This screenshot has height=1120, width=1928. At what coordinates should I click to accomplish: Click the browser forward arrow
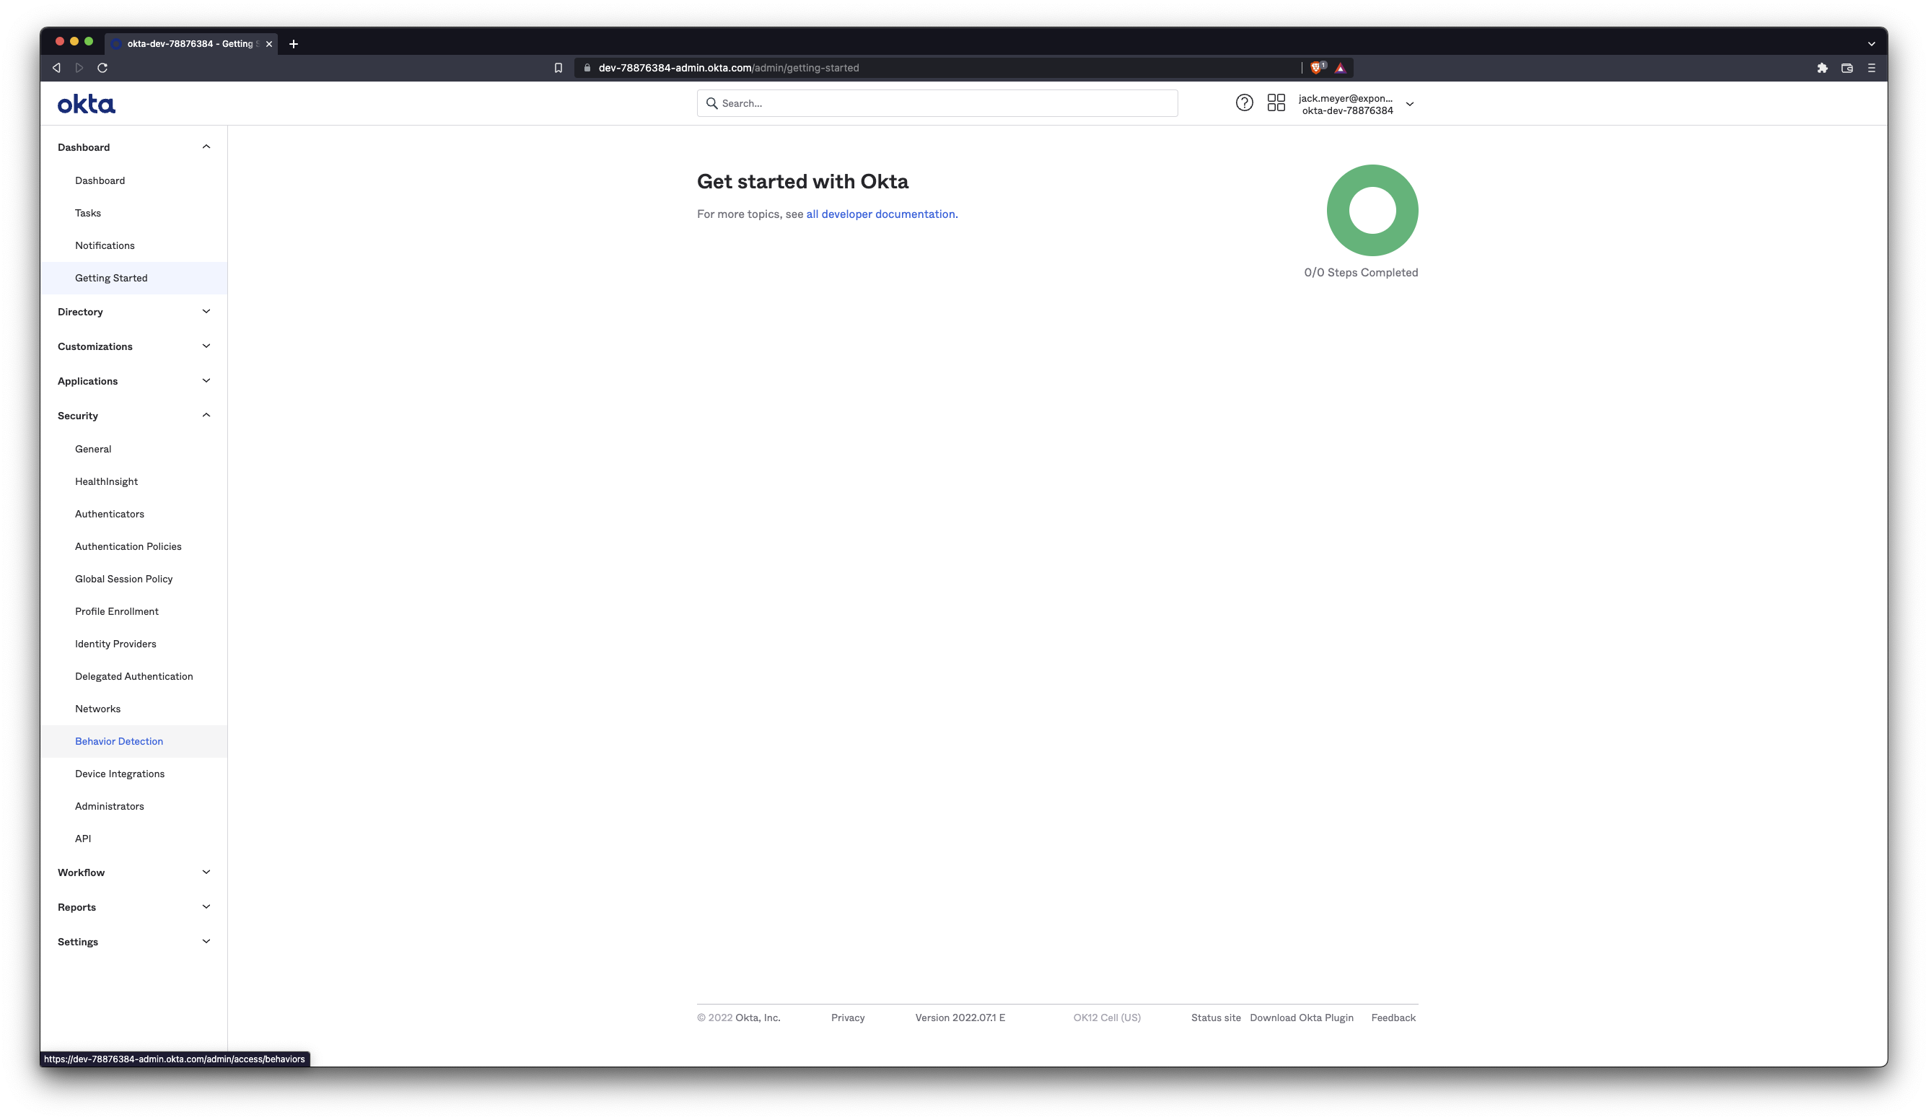click(x=79, y=67)
